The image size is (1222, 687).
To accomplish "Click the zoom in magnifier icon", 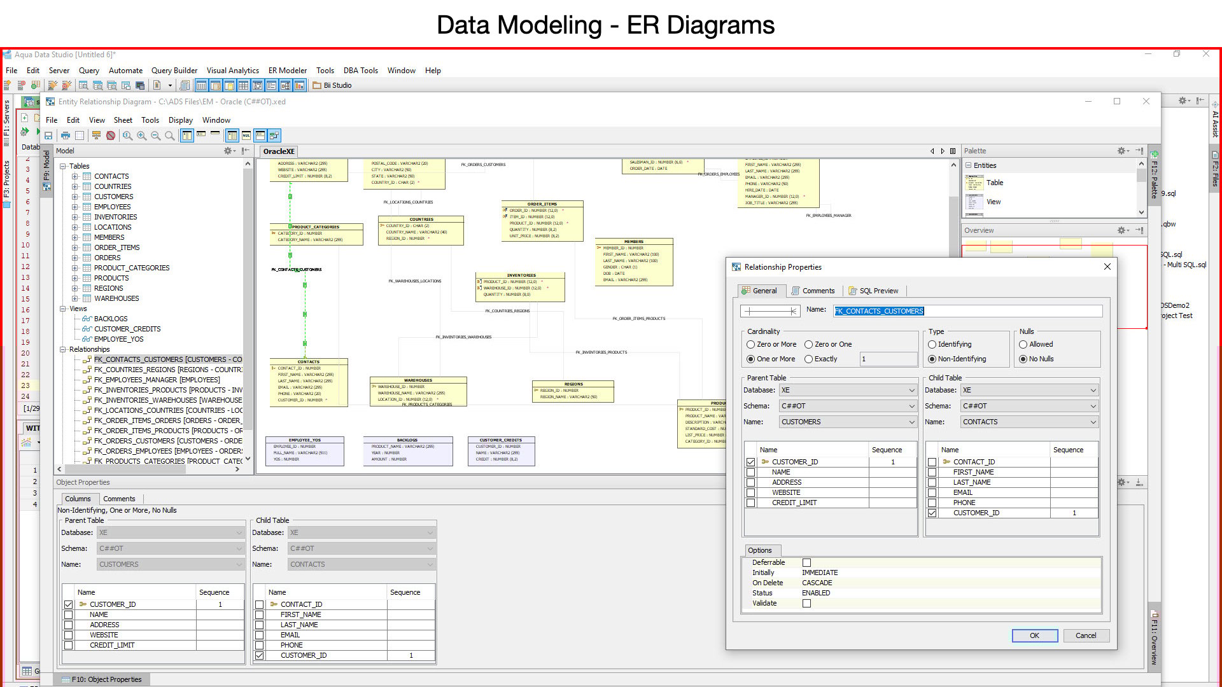I will 141,135.
